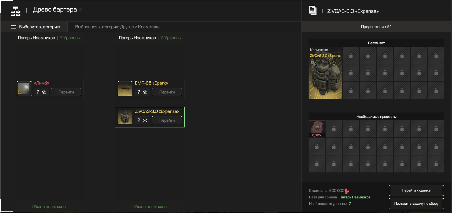Toggle eye preview for EMR-65 «Spark»
The image size is (452, 213).
pyautogui.click(x=145, y=92)
